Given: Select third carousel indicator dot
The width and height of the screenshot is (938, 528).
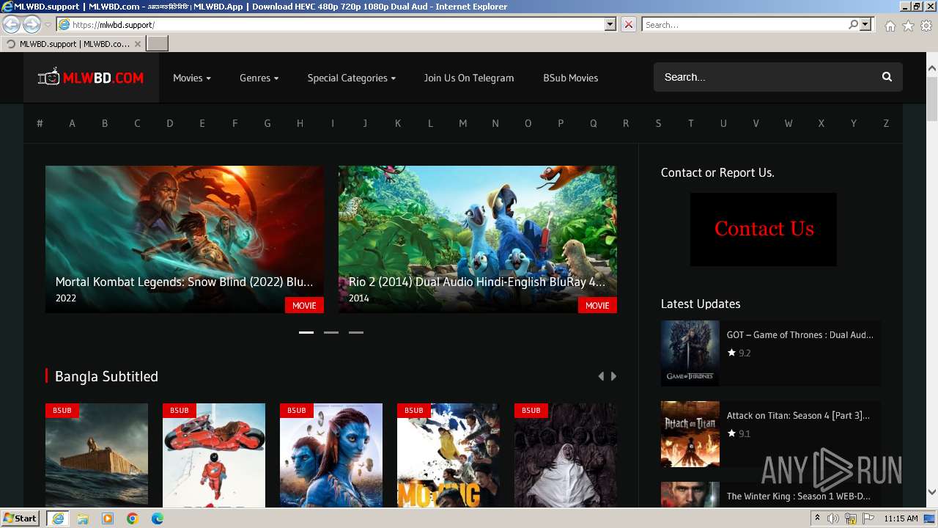Looking at the screenshot, I should [356, 332].
